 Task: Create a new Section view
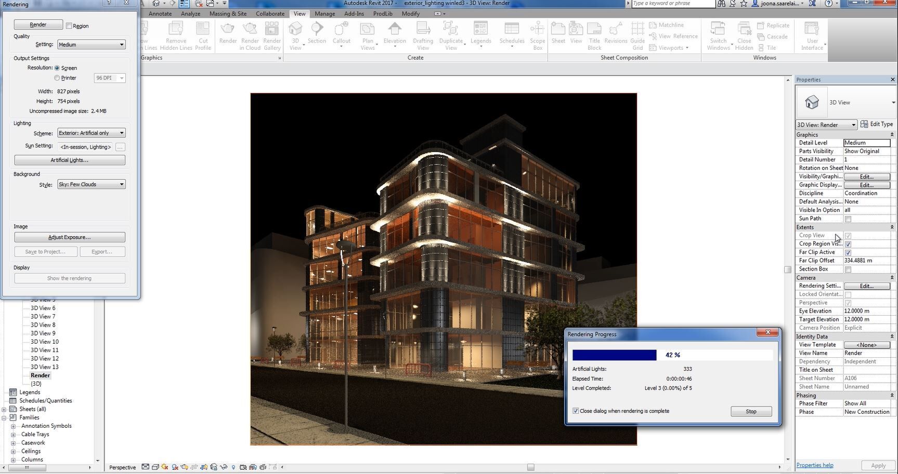(316, 34)
